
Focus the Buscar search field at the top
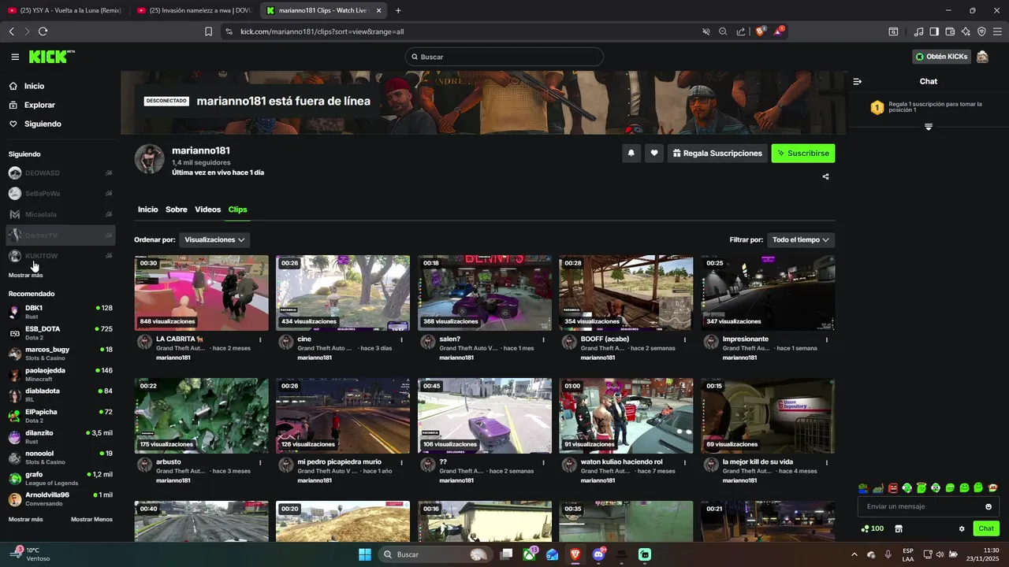(x=504, y=57)
